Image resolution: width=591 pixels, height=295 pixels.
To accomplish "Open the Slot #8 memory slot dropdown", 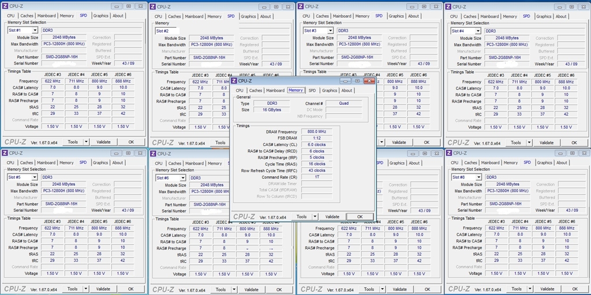I will 479,177.
